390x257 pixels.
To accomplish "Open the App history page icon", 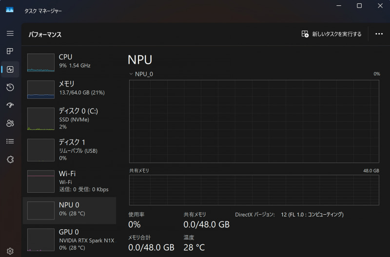I will [x=10, y=87].
